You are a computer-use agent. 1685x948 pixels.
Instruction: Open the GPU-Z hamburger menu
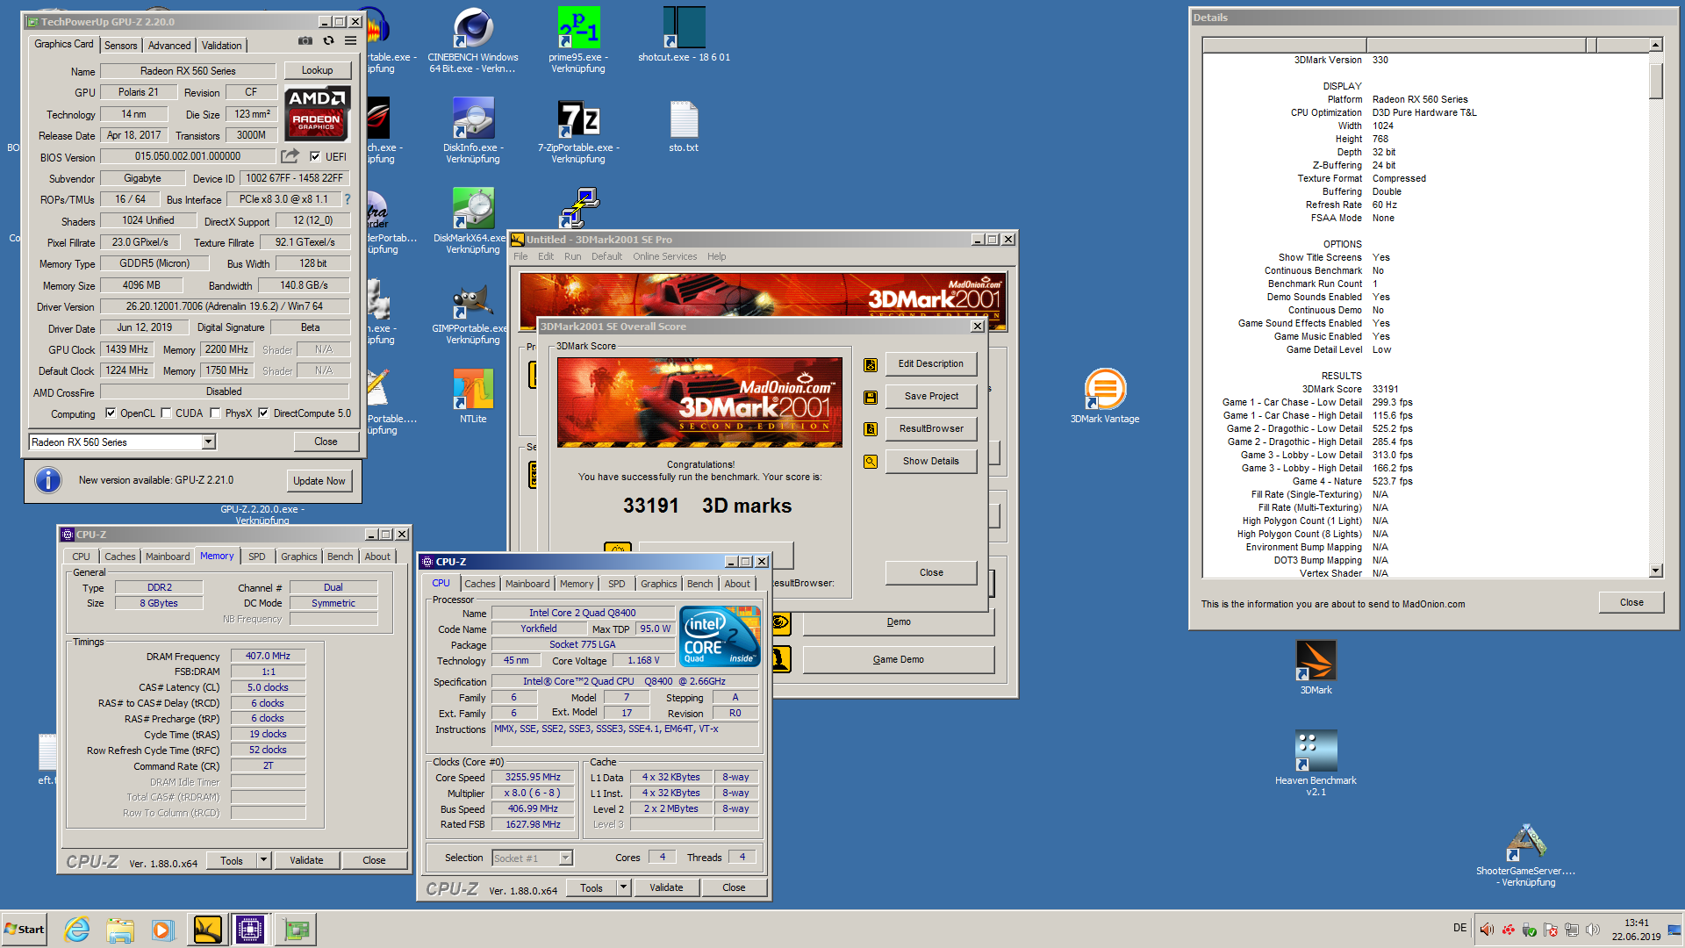pos(350,40)
